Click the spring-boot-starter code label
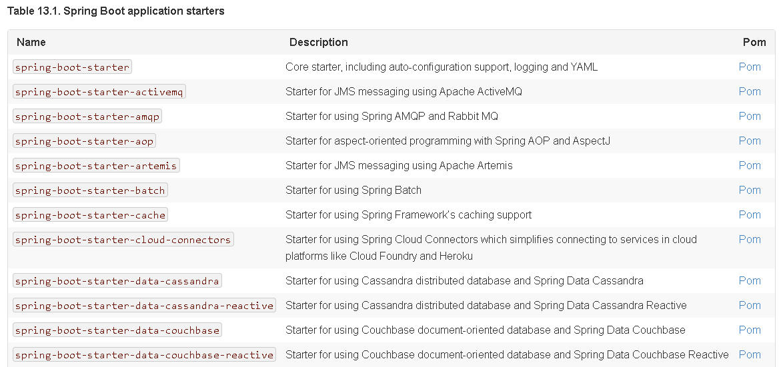Image resolution: width=783 pixels, height=367 pixels. pyautogui.click(x=72, y=67)
